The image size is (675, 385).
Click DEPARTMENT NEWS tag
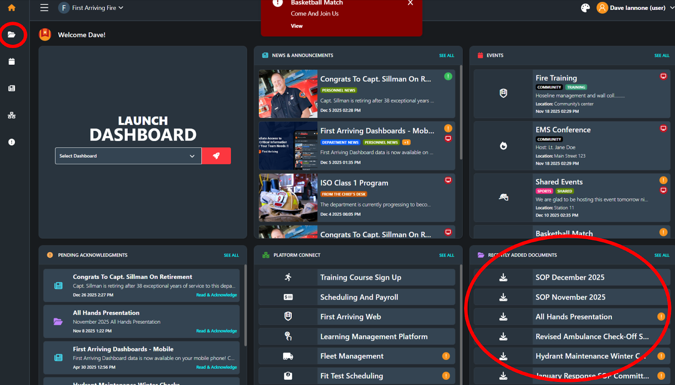[340, 143]
